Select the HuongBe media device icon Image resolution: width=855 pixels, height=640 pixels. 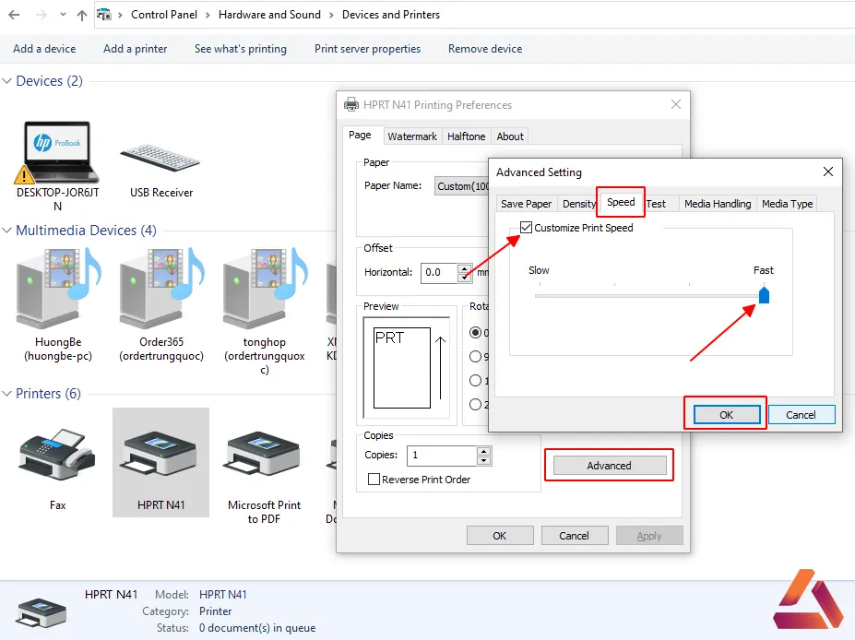coord(58,289)
